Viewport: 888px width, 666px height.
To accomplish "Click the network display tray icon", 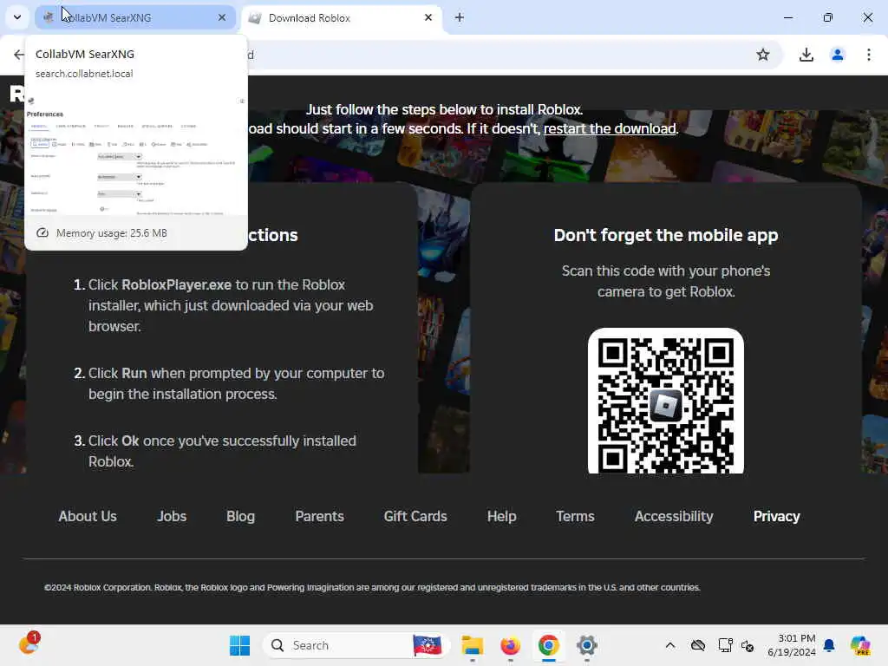I will 725,645.
